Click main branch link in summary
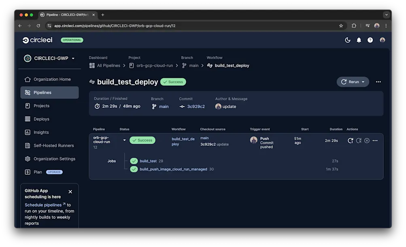This screenshot has width=406, height=247. pyautogui.click(x=164, y=107)
